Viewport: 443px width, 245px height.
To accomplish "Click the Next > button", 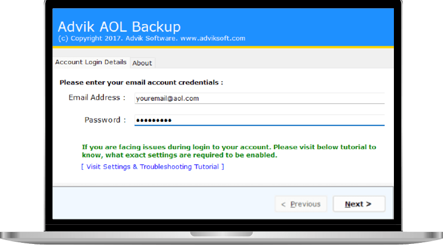I will tap(359, 204).
